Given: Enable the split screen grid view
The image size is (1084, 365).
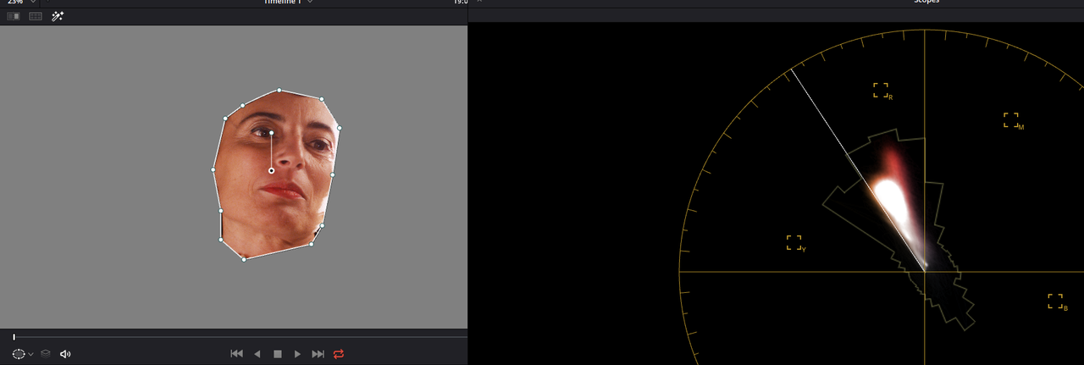Looking at the screenshot, I should pos(36,16).
